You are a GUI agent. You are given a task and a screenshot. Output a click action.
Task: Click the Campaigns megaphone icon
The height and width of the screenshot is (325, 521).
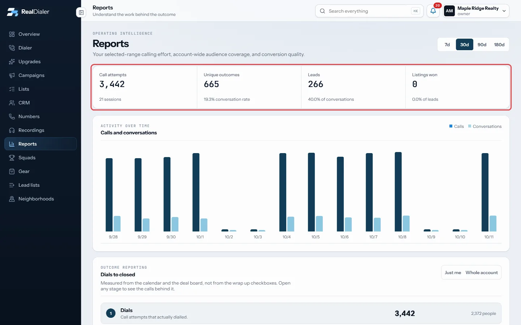click(12, 75)
